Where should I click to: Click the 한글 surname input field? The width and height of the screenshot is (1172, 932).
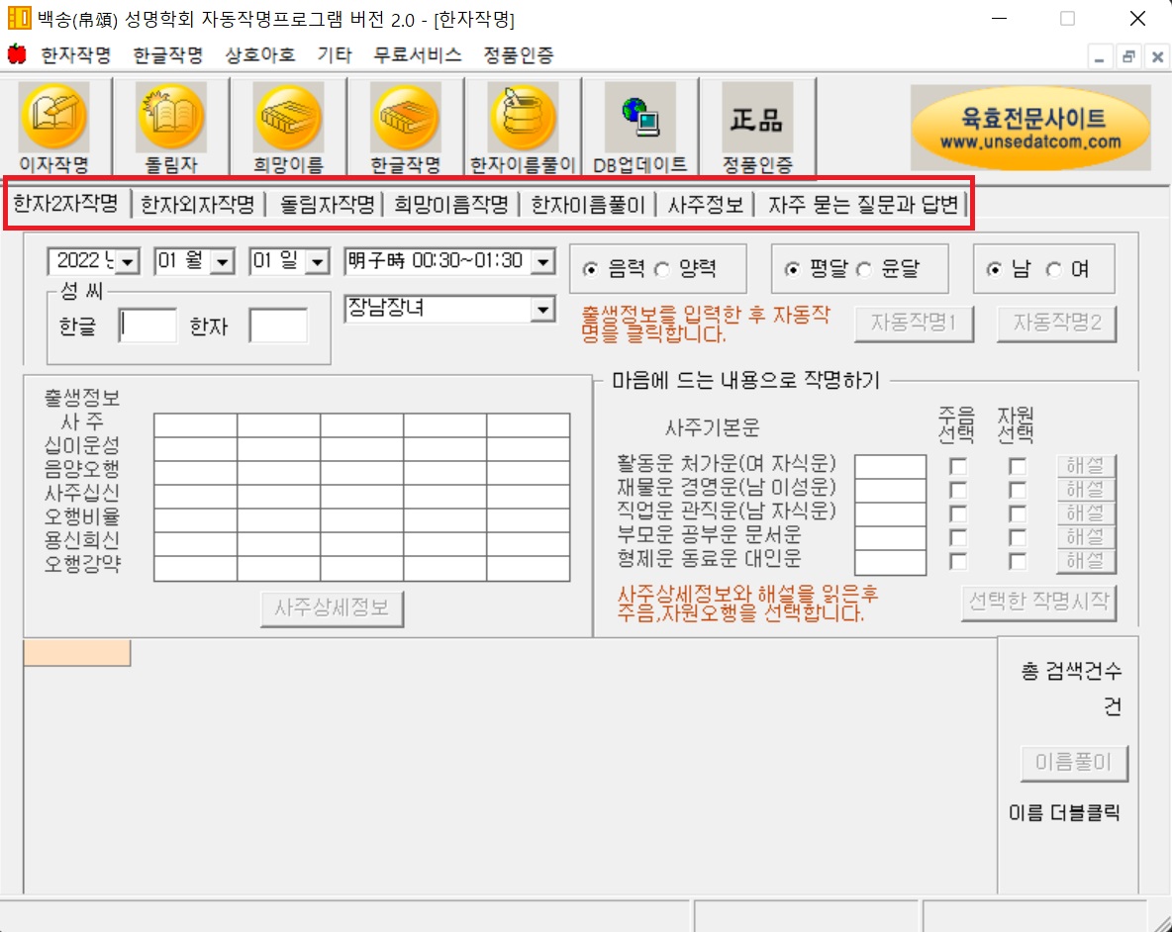tap(148, 326)
